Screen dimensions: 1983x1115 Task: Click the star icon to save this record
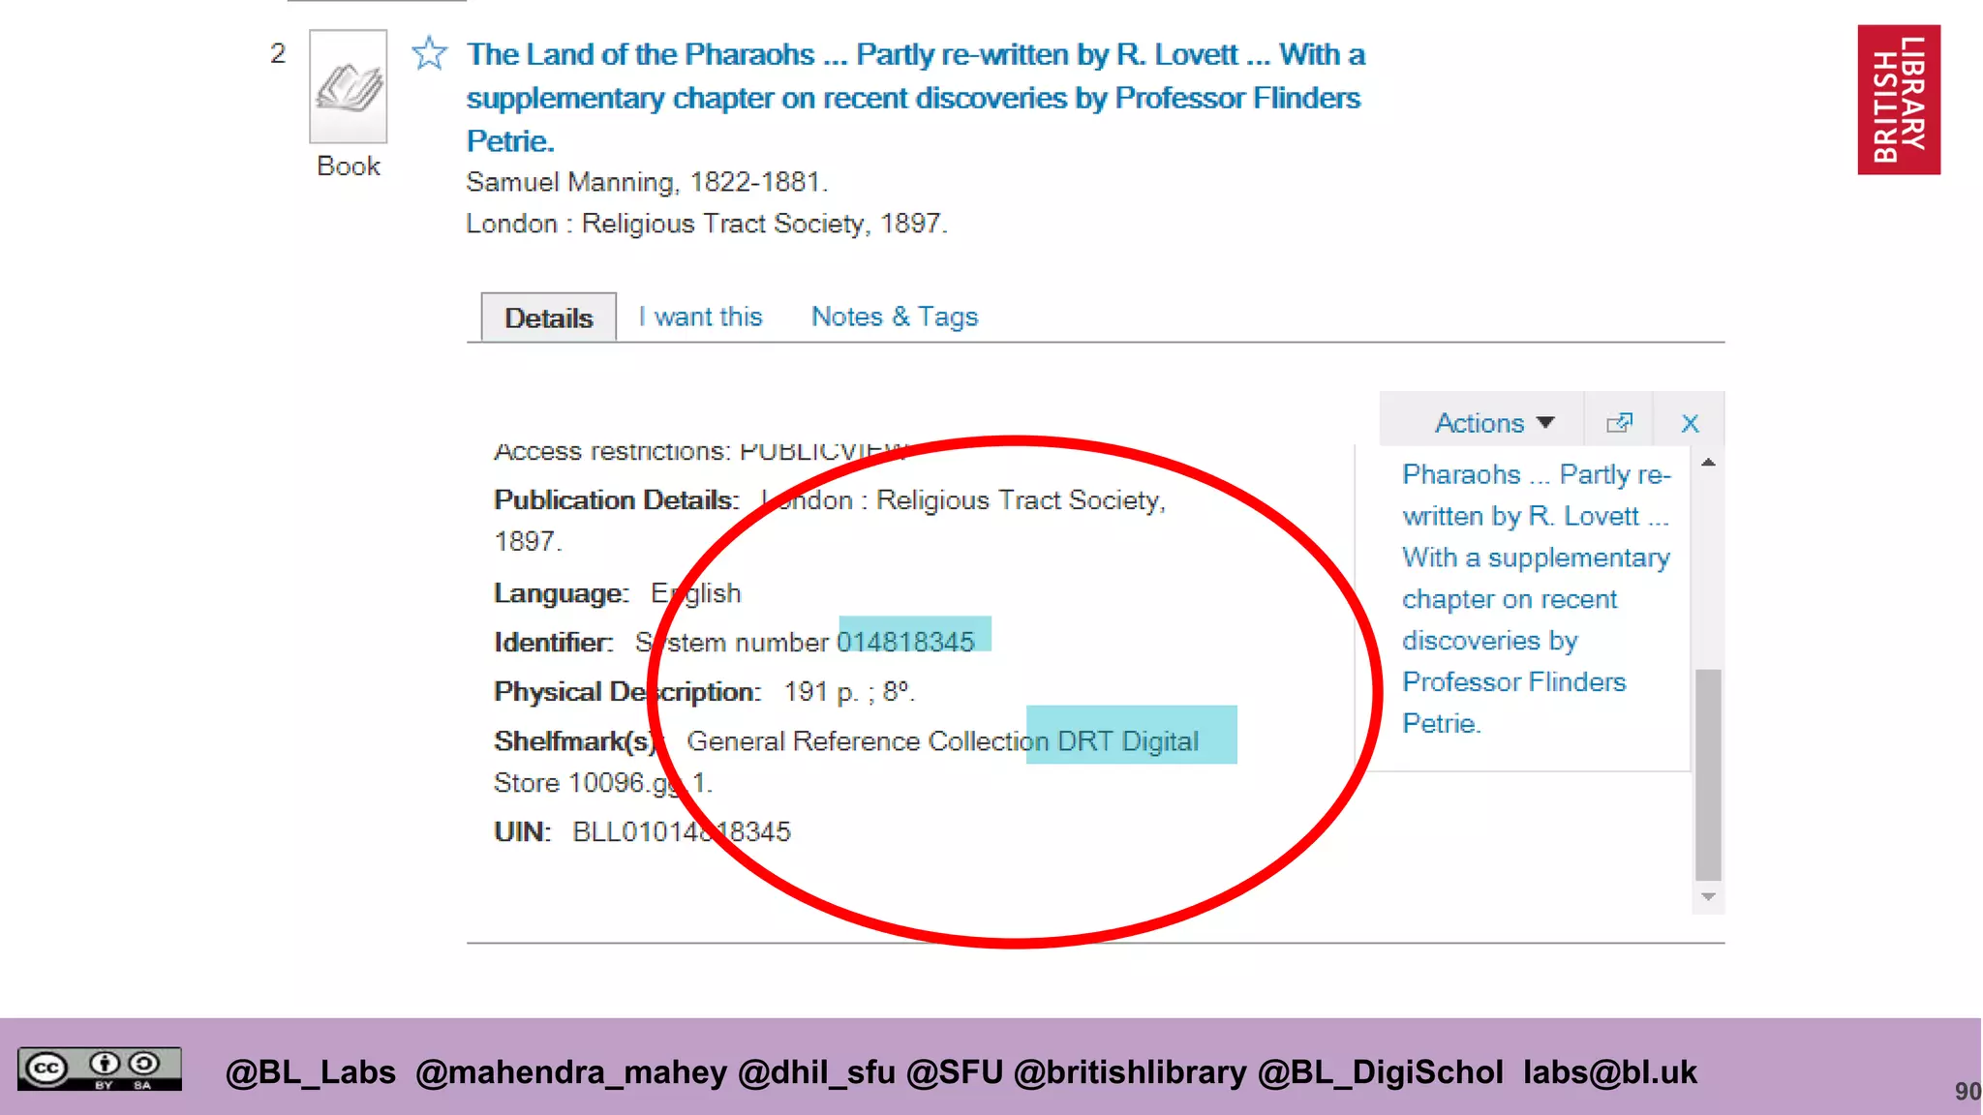(429, 53)
